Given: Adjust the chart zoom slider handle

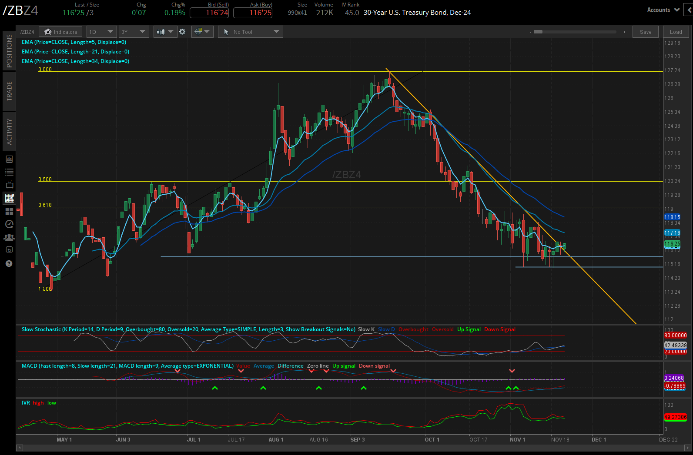Looking at the screenshot, I should click(538, 32).
